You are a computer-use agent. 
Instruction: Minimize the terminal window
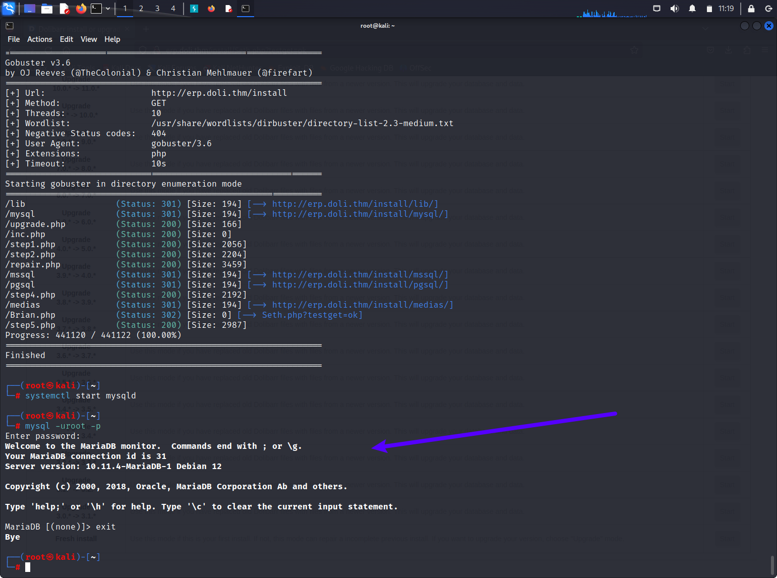(x=745, y=26)
